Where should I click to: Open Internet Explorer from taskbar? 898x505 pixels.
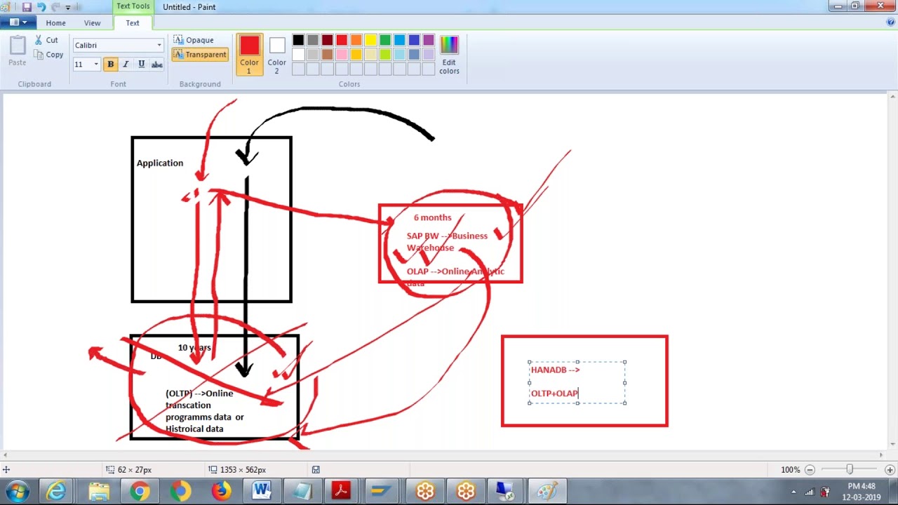[56, 492]
